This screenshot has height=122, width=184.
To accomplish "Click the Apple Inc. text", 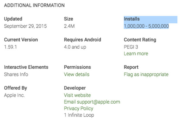I will click(x=14, y=95).
